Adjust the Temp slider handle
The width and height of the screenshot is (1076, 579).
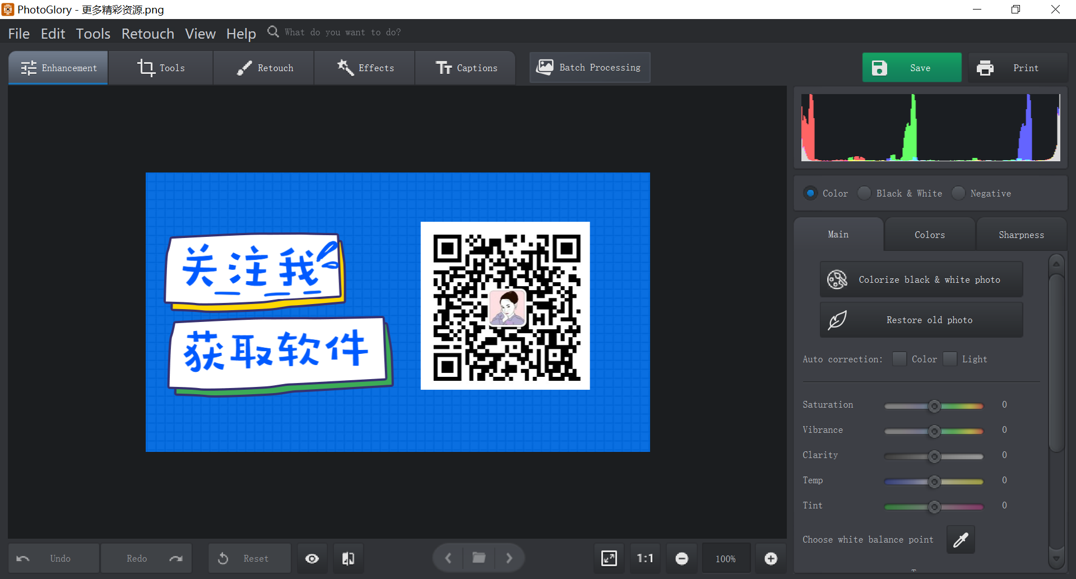[x=934, y=482]
